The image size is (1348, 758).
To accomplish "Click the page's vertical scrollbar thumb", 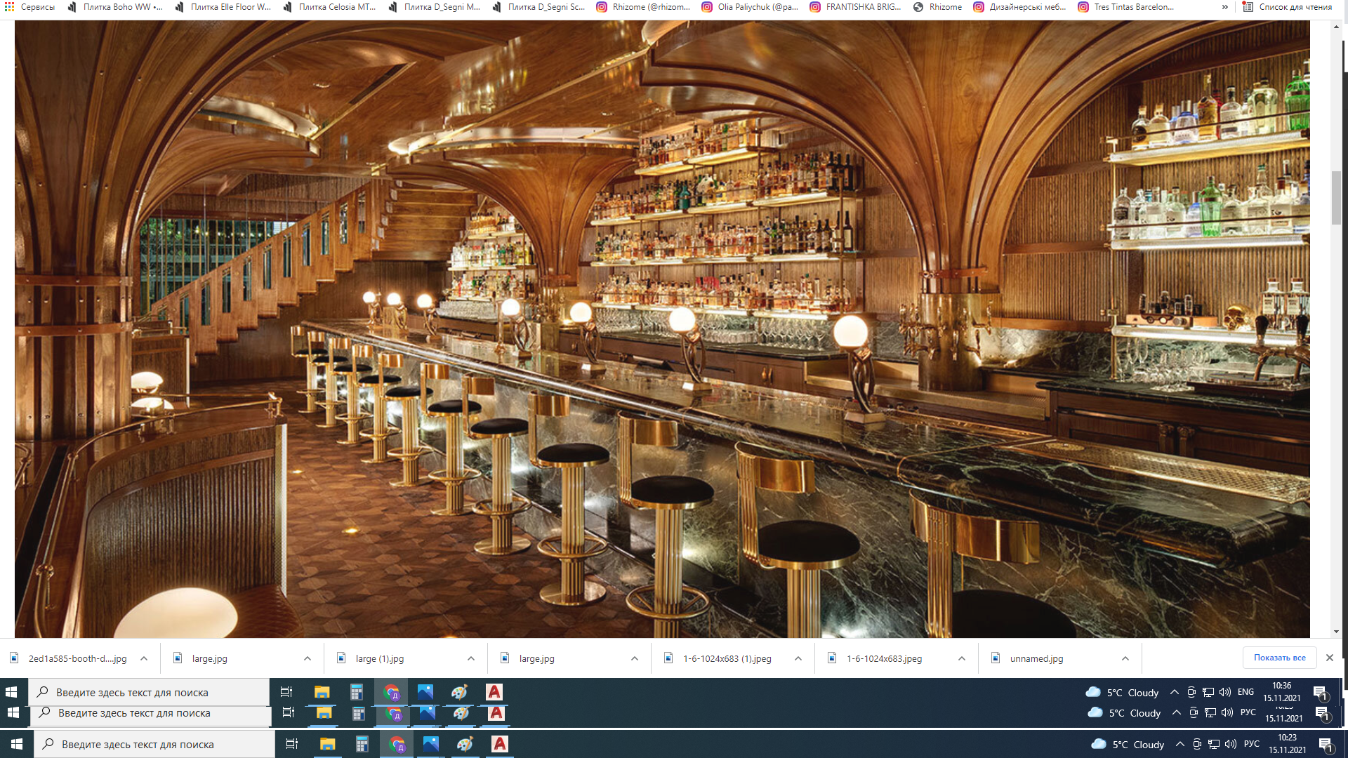I will click(x=1336, y=198).
